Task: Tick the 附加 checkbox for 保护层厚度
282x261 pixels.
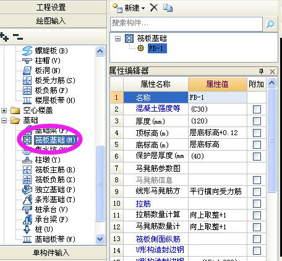Action: click(x=257, y=156)
